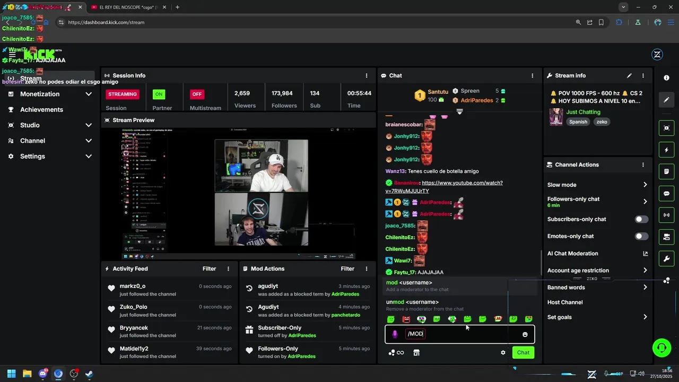The image size is (679, 382).
Task: Toggle Subscribers-only chat switch
Action: 641,219
